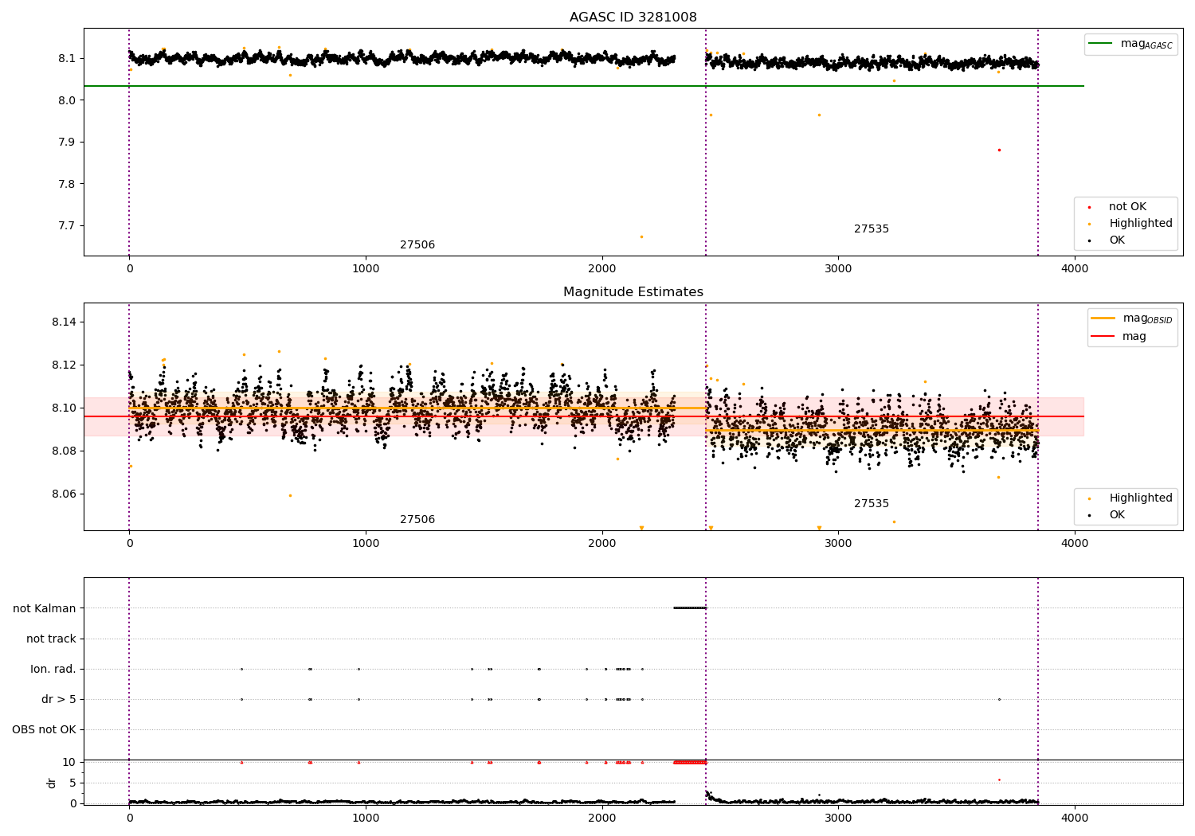The width and height of the screenshot is (1195, 836).
Task: Click the 8.10 y-axis tick label
Action: click(64, 408)
